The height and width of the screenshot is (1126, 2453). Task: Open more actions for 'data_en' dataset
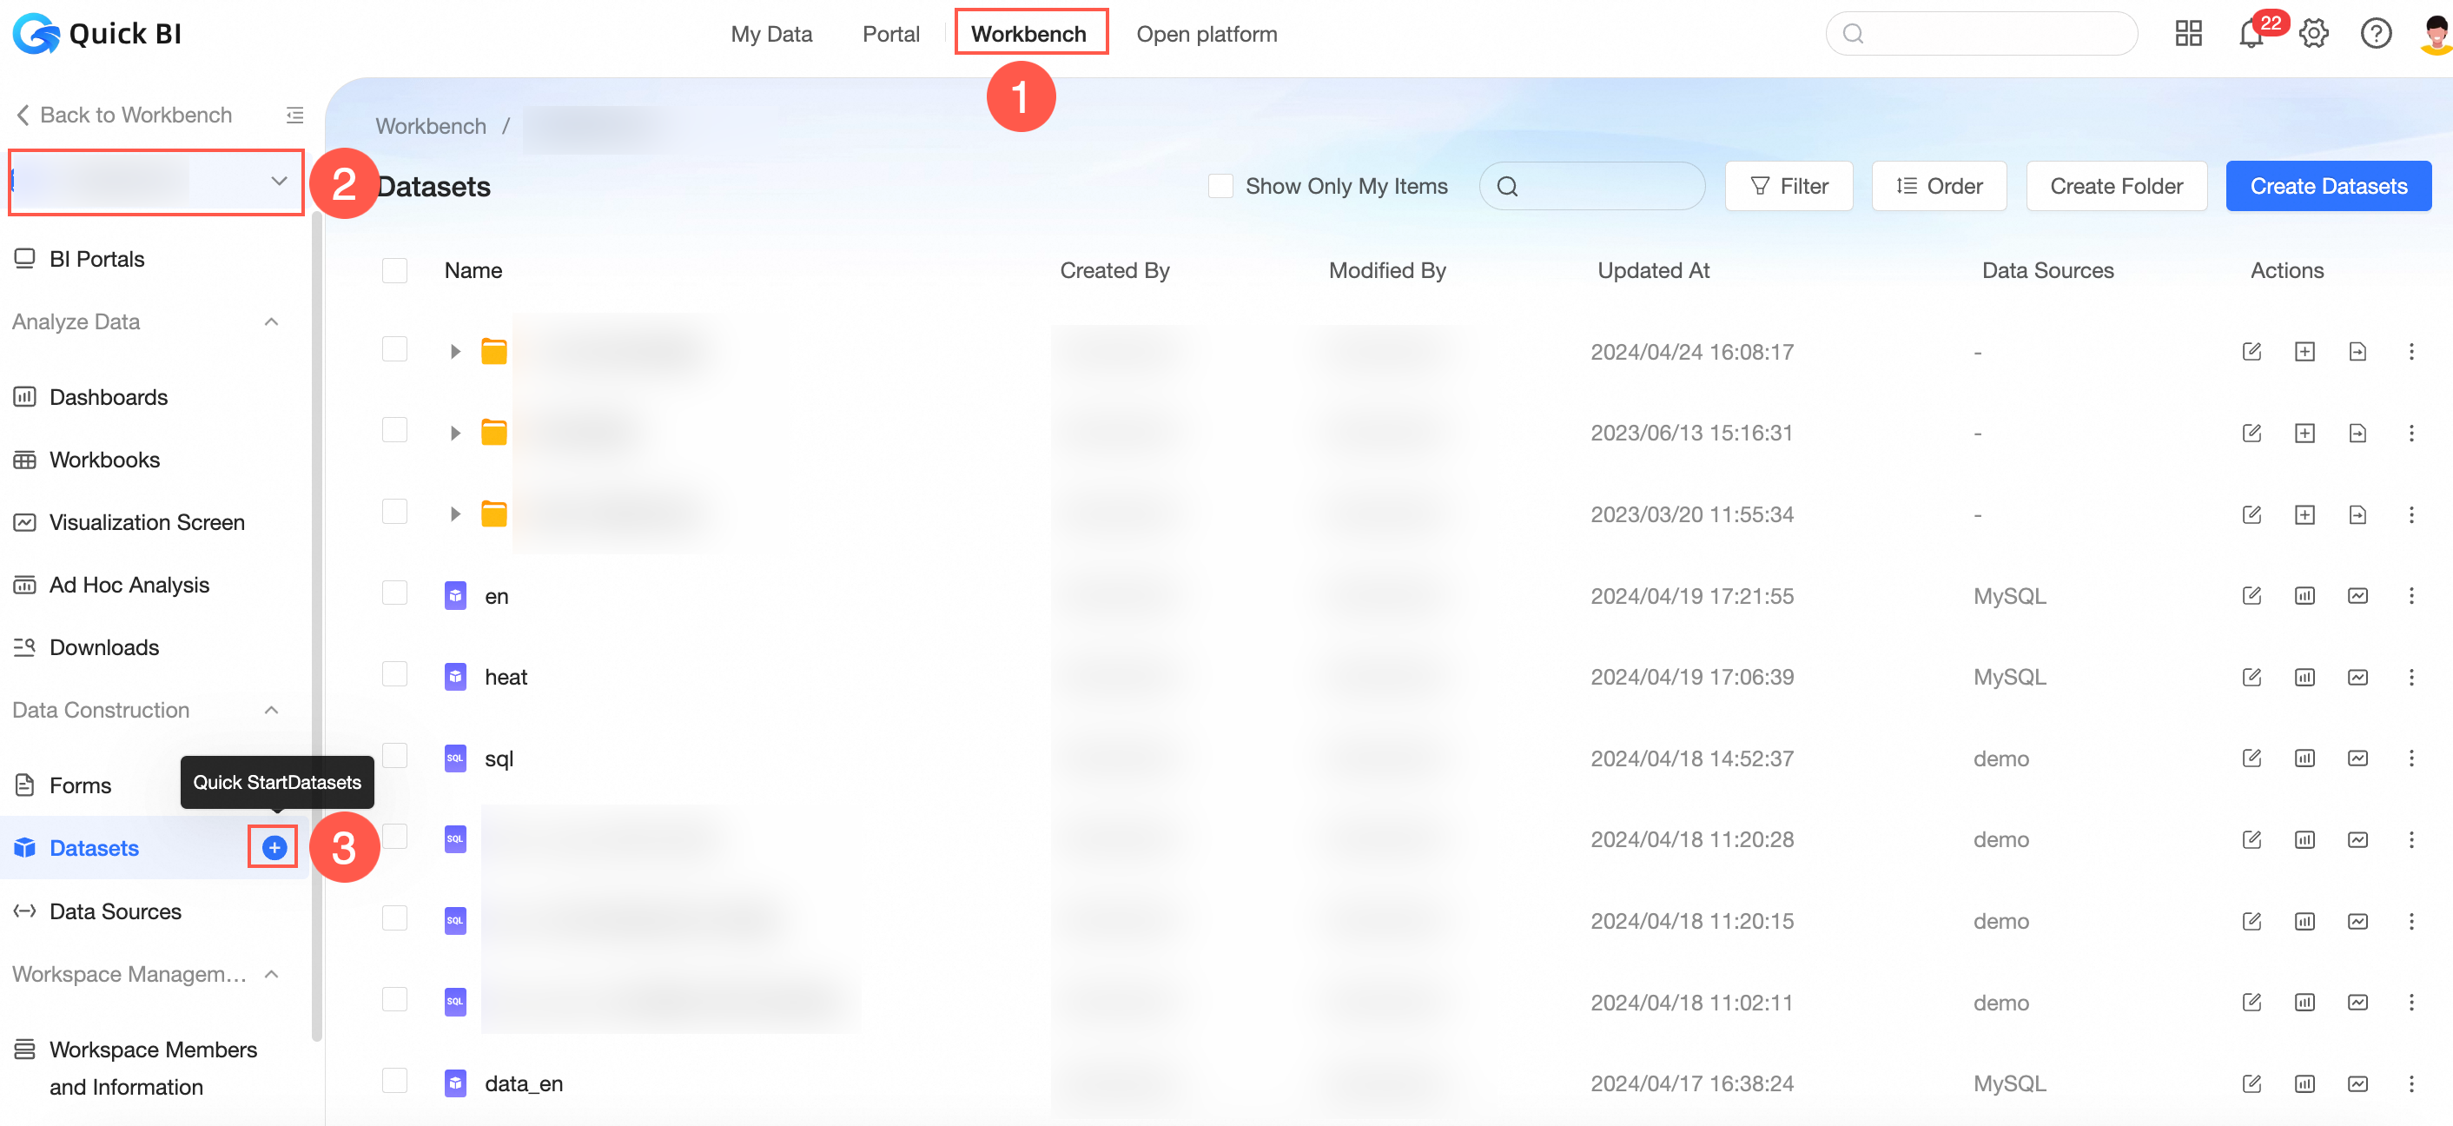click(2411, 1083)
